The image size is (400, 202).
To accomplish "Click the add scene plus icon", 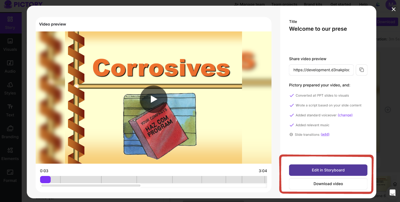I will pos(388,110).
